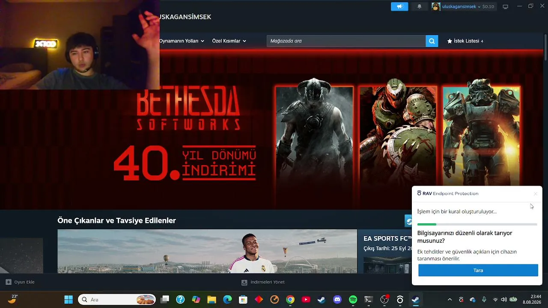Image resolution: width=548 pixels, height=308 pixels.
Task: Open the RAV app taskbar icon
Action: pyautogui.click(x=400, y=299)
